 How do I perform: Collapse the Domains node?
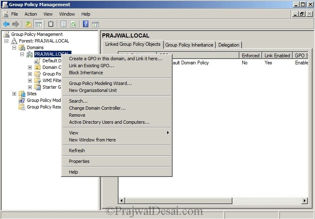point(14,47)
